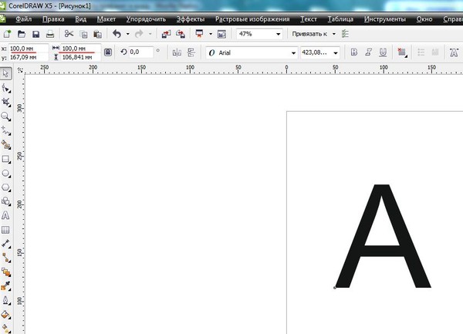The image size is (463, 334).
Task: Open the Таблица menu
Action: click(340, 19)
